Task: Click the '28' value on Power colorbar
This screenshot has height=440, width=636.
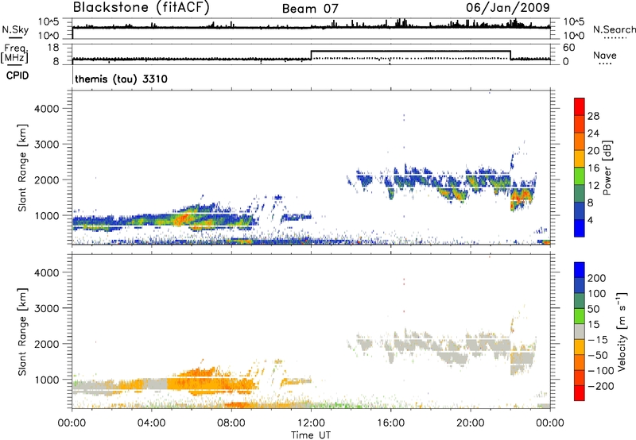Action: [x=593, y=116]
